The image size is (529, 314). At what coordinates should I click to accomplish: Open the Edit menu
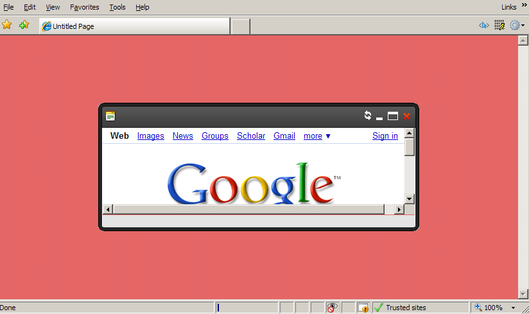(x=30, y=7)
